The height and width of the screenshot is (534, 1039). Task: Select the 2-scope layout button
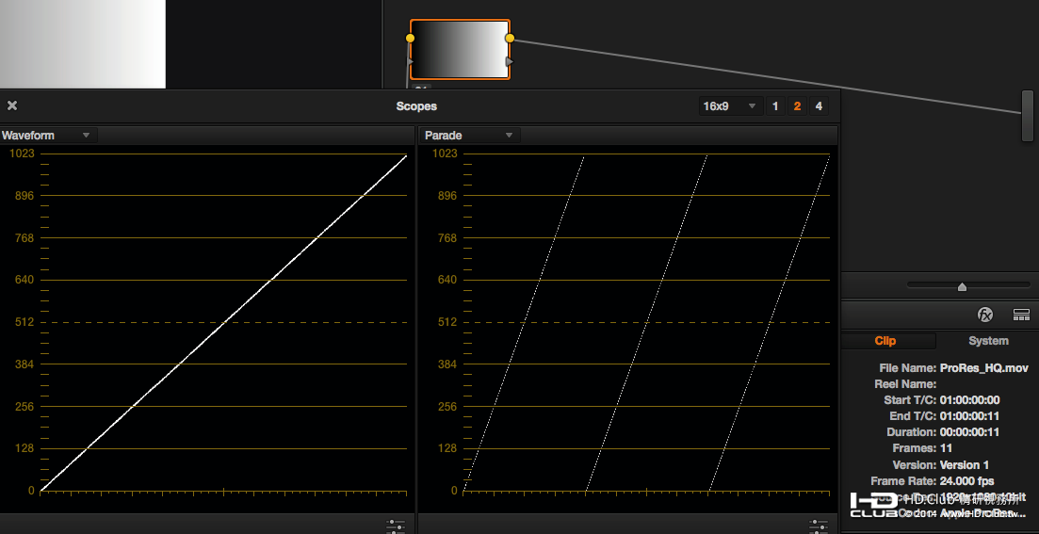pos(797,106)
